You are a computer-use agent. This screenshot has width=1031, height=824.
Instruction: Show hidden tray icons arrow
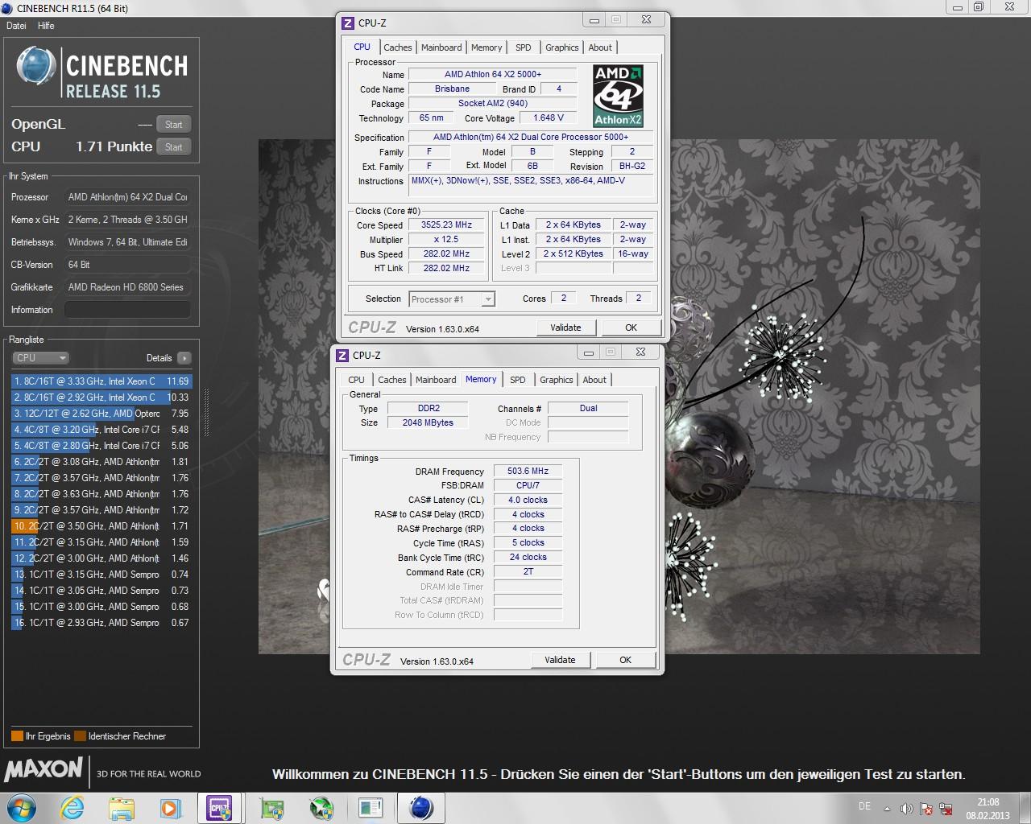click(888, 809)
